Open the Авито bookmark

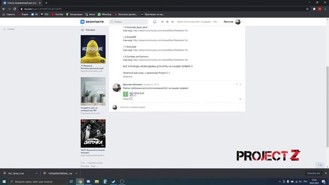[x=90, y=14]
